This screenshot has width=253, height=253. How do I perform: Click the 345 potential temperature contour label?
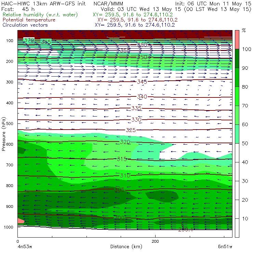142,82
